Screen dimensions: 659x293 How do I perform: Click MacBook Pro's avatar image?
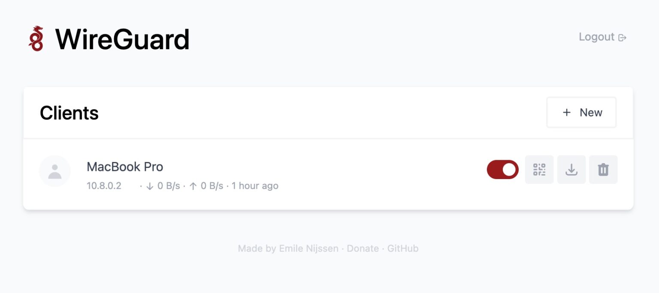55,170
